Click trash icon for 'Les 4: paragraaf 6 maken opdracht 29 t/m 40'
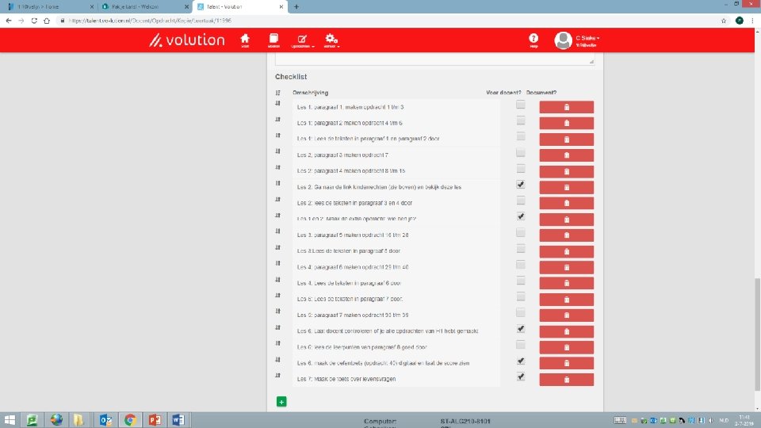Screen dimensions: 761x428 pyautogui.click(x=566, y=267)
